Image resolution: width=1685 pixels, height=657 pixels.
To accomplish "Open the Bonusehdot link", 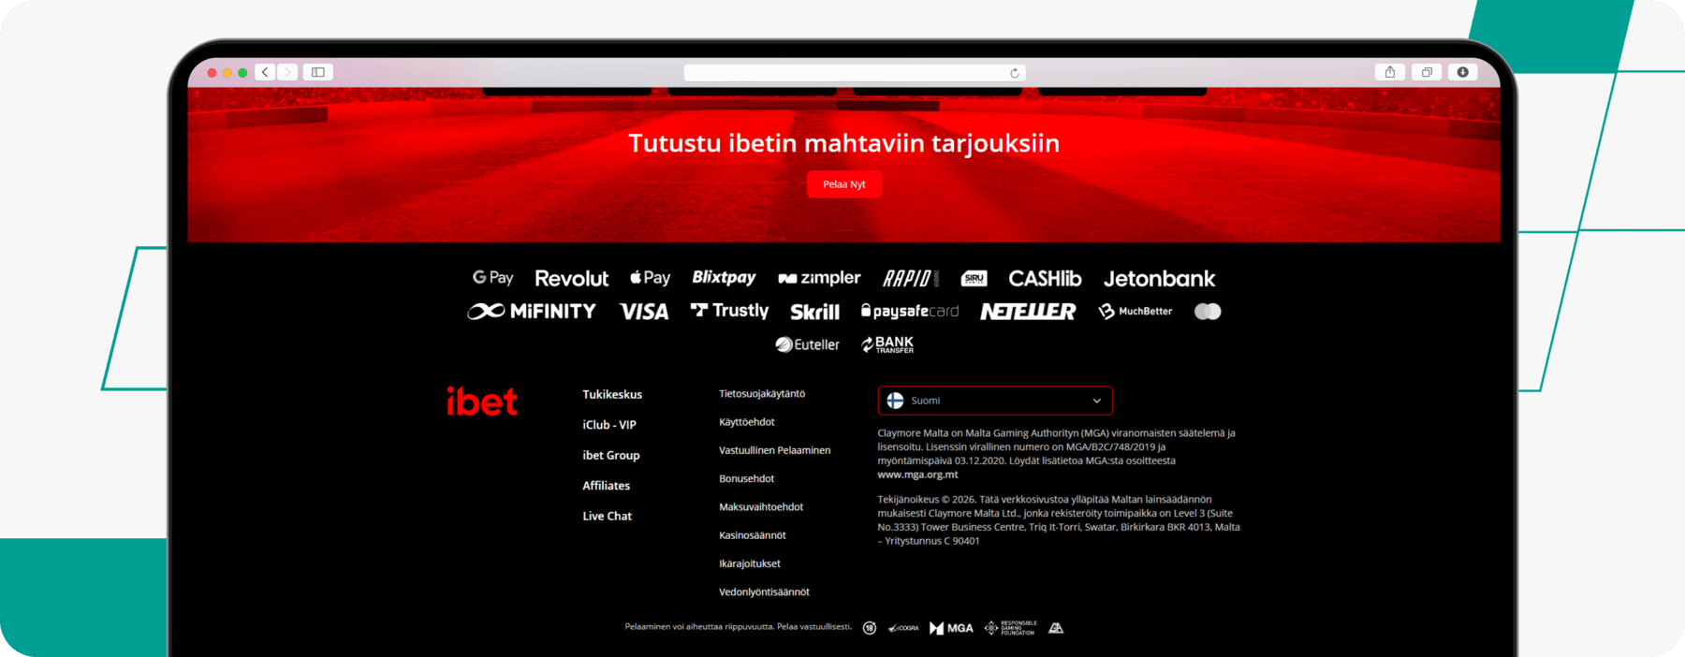I will point(747,478).
